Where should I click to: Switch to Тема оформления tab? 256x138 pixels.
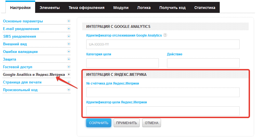[86, 8]
